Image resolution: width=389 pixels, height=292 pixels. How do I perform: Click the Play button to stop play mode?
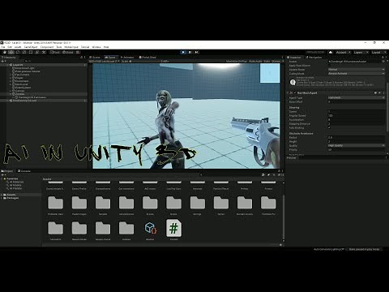(x=183, y=52)
